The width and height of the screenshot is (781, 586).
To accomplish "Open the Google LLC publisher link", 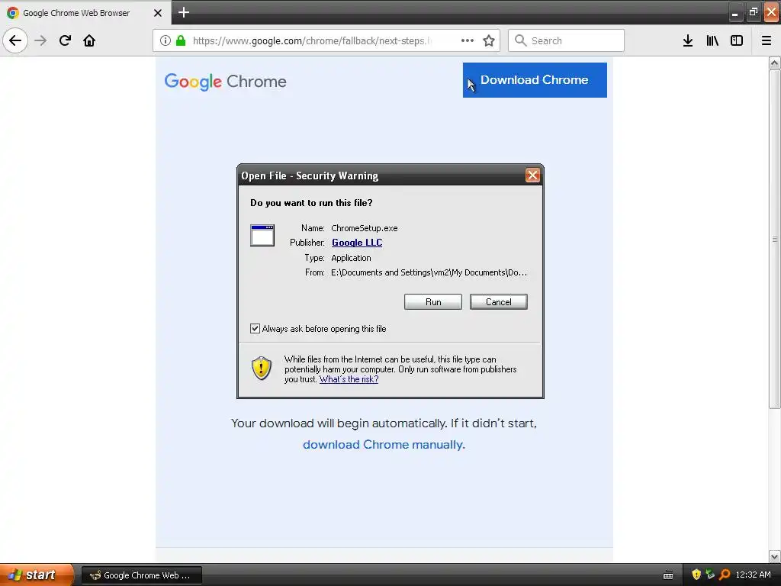I will tap(357, 243).
